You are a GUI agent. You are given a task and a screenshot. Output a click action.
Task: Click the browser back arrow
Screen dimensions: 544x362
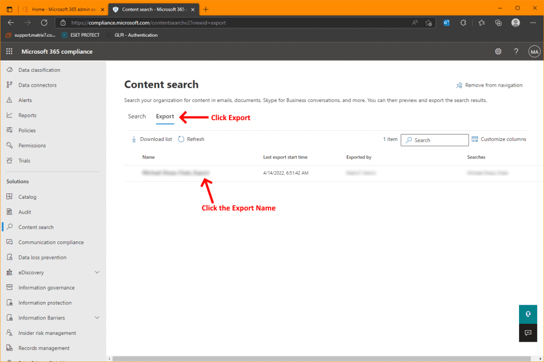click(11, 22)
